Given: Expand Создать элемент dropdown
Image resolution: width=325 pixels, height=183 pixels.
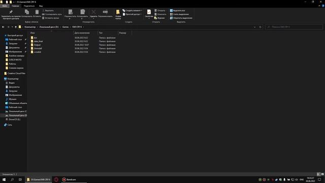Looking at the screenshot, I should 132,11.
